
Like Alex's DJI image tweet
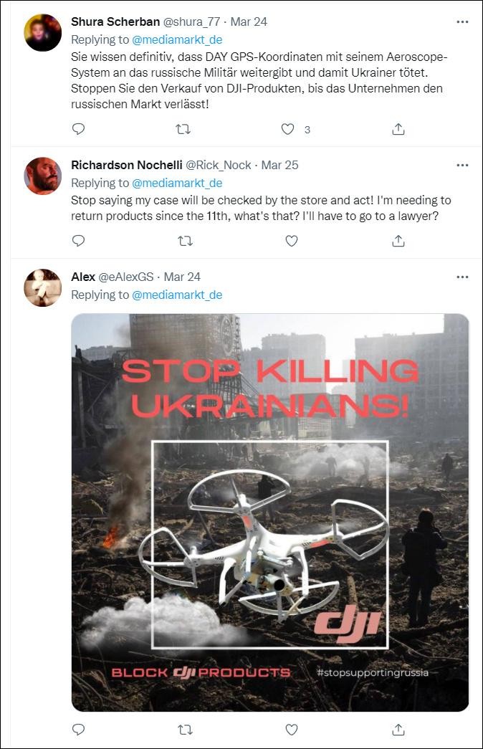(292, 730)
